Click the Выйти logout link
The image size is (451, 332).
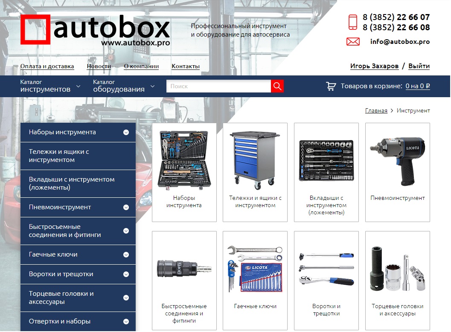(419, 66)
